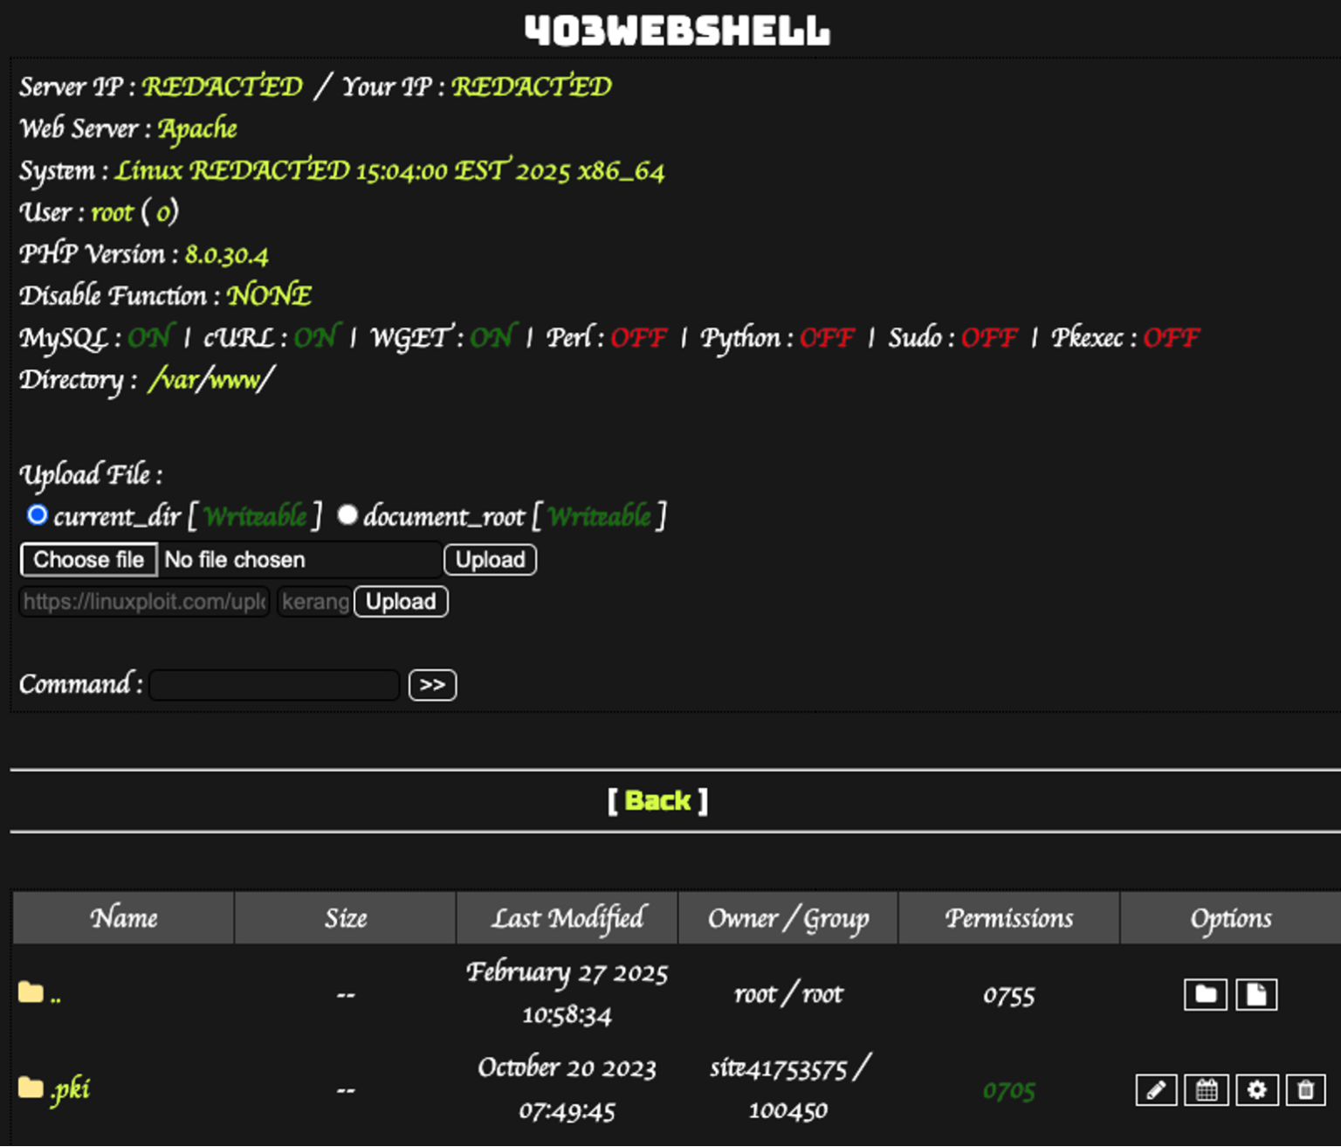
Task: Click the calendar icon to change .pki timestamp
Action: (x=1206, y=1089)
